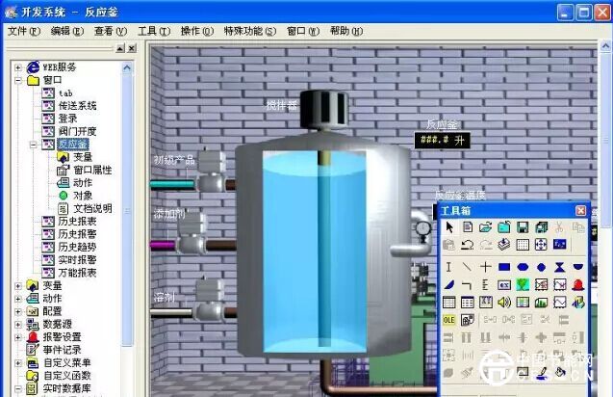This screenshot has height=397, width=613.
Task: Open the 特殊功能(S) menu
Action: (x=246, y=31)
